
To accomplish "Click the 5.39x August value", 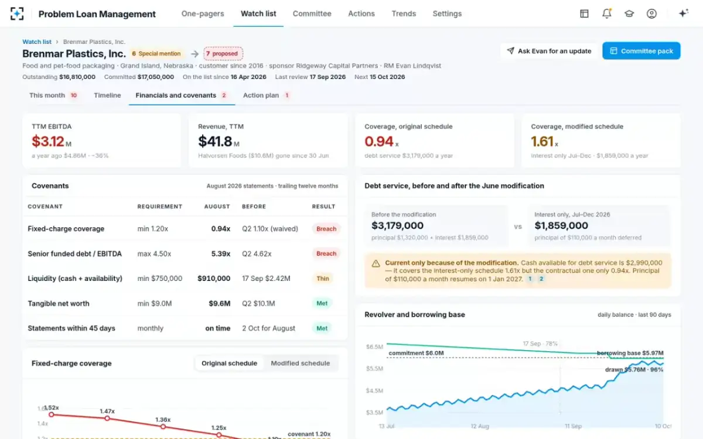I will click(x=221, y=253).
